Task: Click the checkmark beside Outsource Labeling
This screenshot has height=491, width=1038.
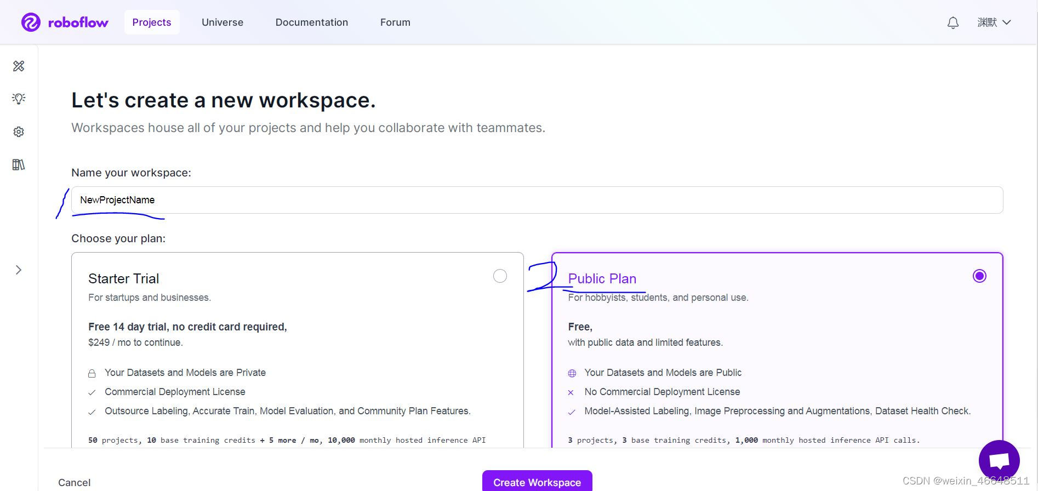Action: point(92,412)
